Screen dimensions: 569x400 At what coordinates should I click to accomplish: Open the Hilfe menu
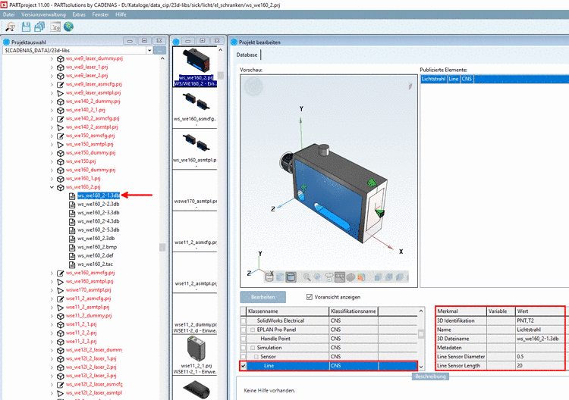pyautogui.click(x=121, y=14)
